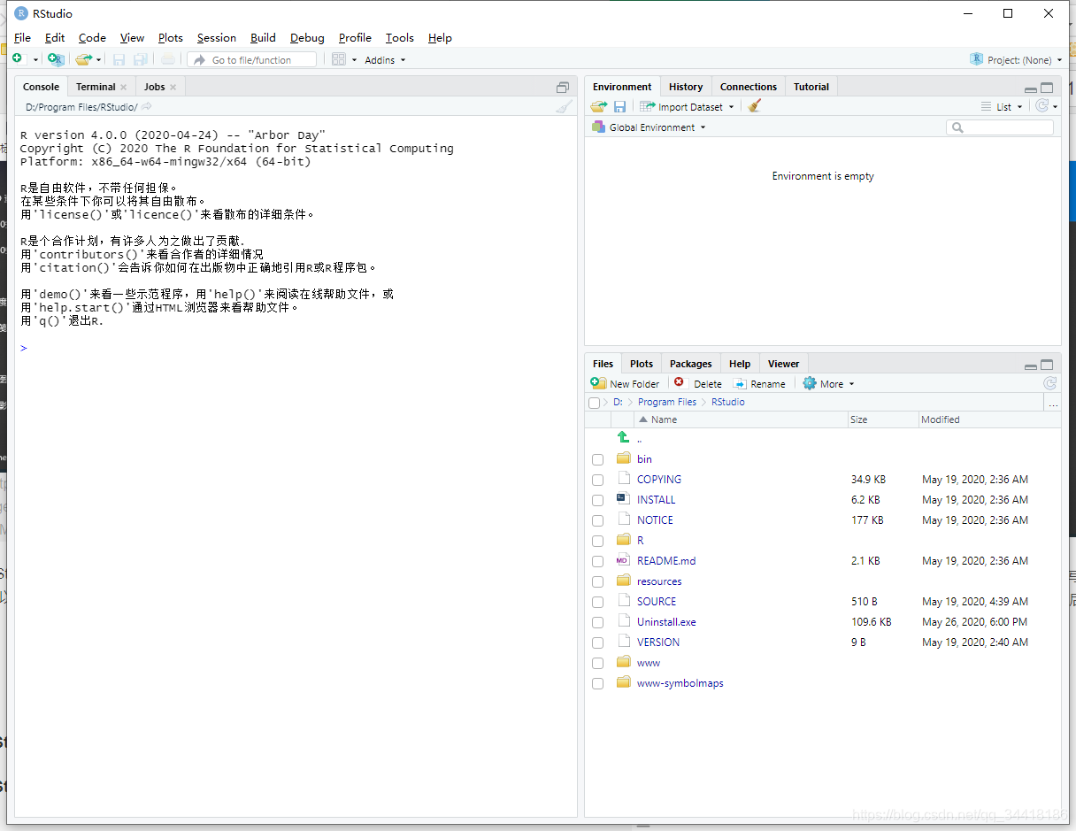Click the Modified column header
The height and width of the screenshot is (831, 1076).
[988, 419]
